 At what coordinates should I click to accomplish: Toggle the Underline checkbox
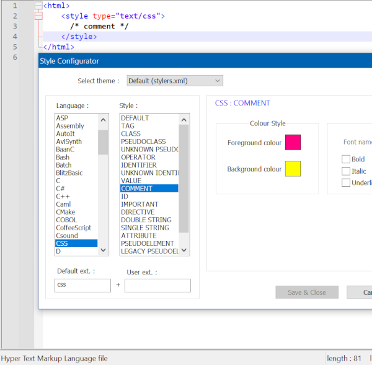point(346,182)
